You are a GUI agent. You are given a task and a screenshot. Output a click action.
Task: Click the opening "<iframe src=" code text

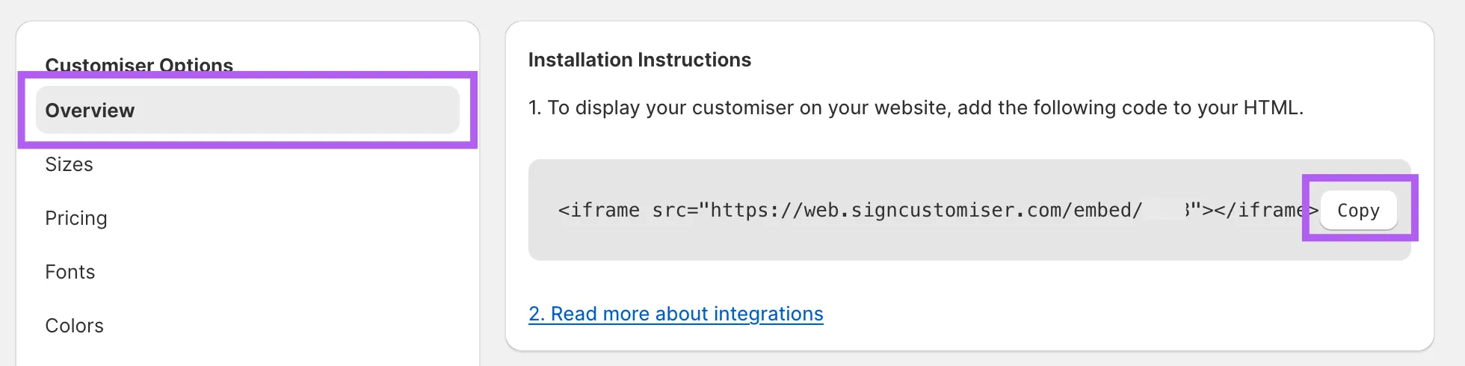(x=628, y=211)
